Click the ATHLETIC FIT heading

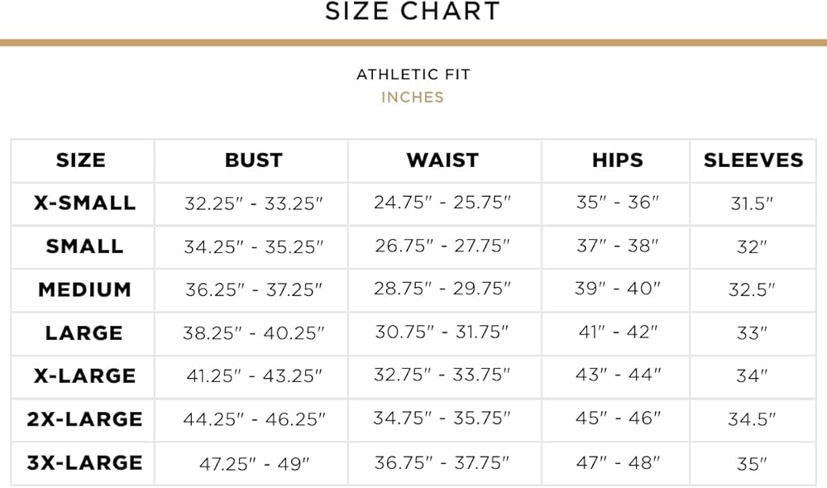click(413, 74)
